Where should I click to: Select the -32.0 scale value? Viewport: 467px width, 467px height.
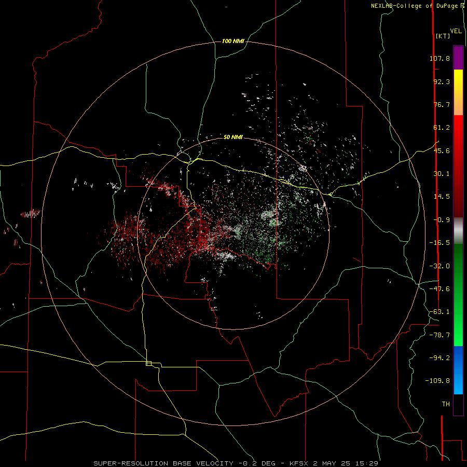pyautogui.click(x=439, y=266)
